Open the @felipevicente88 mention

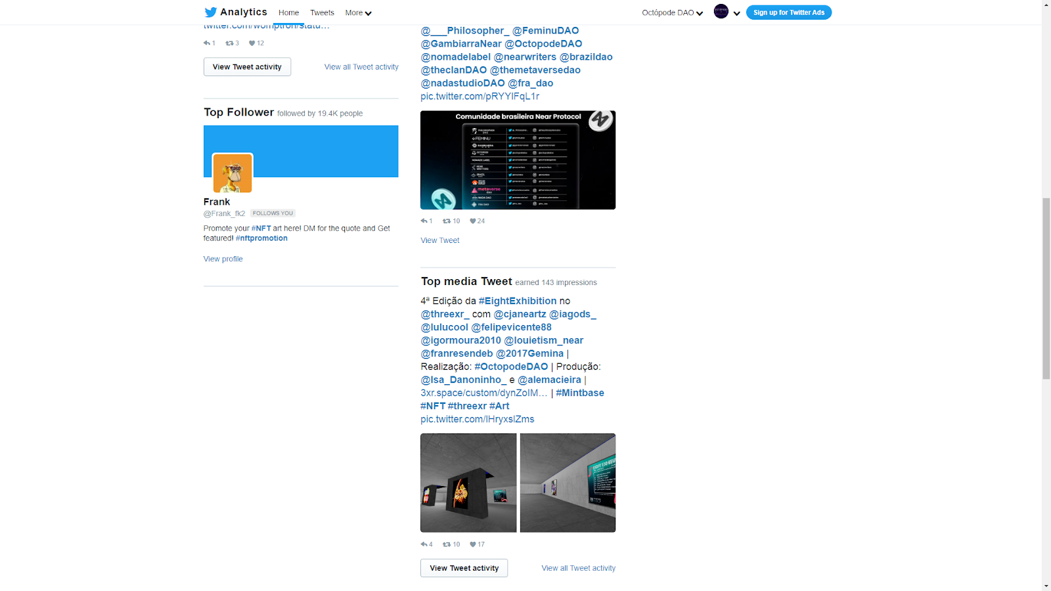pyautogui.click(x=512, y=327)
